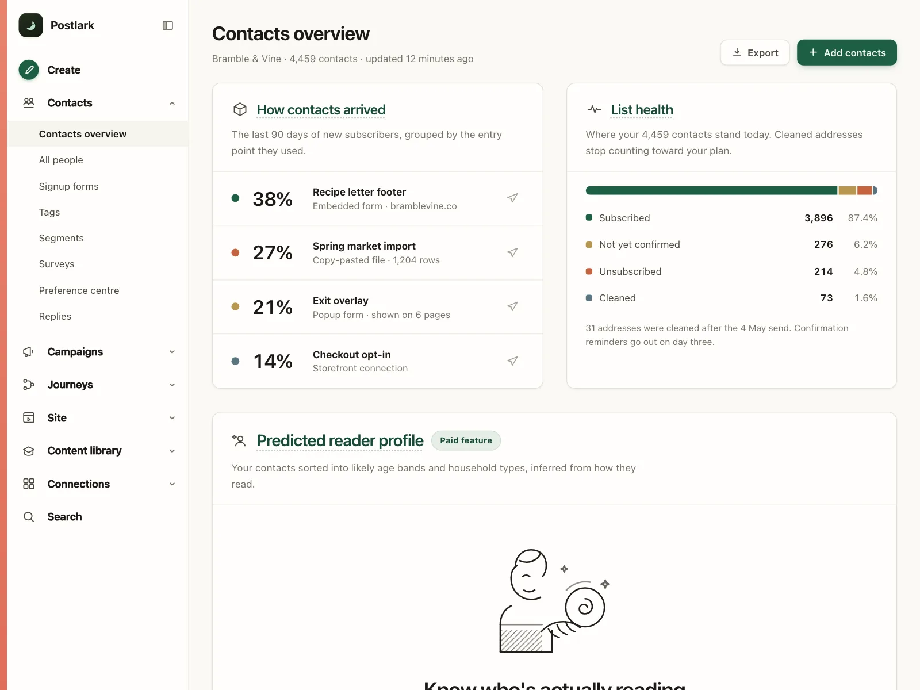Click the green Create pencil icon
The height and width of the screenshot is (690, 920).
click(x=29, y=70)
